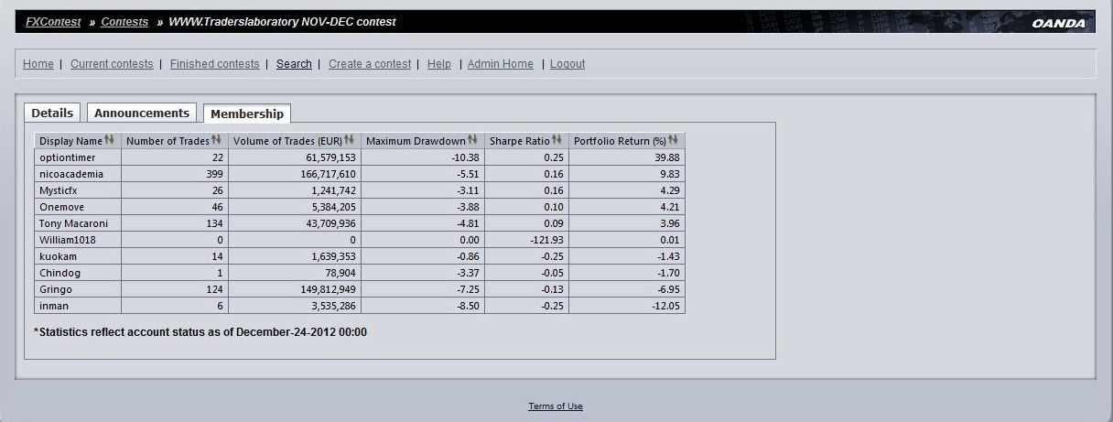Image resolution: width=1113 pixels, height=422 pixels.
Task: Click the statistics date note text
Action: (200, 332)
